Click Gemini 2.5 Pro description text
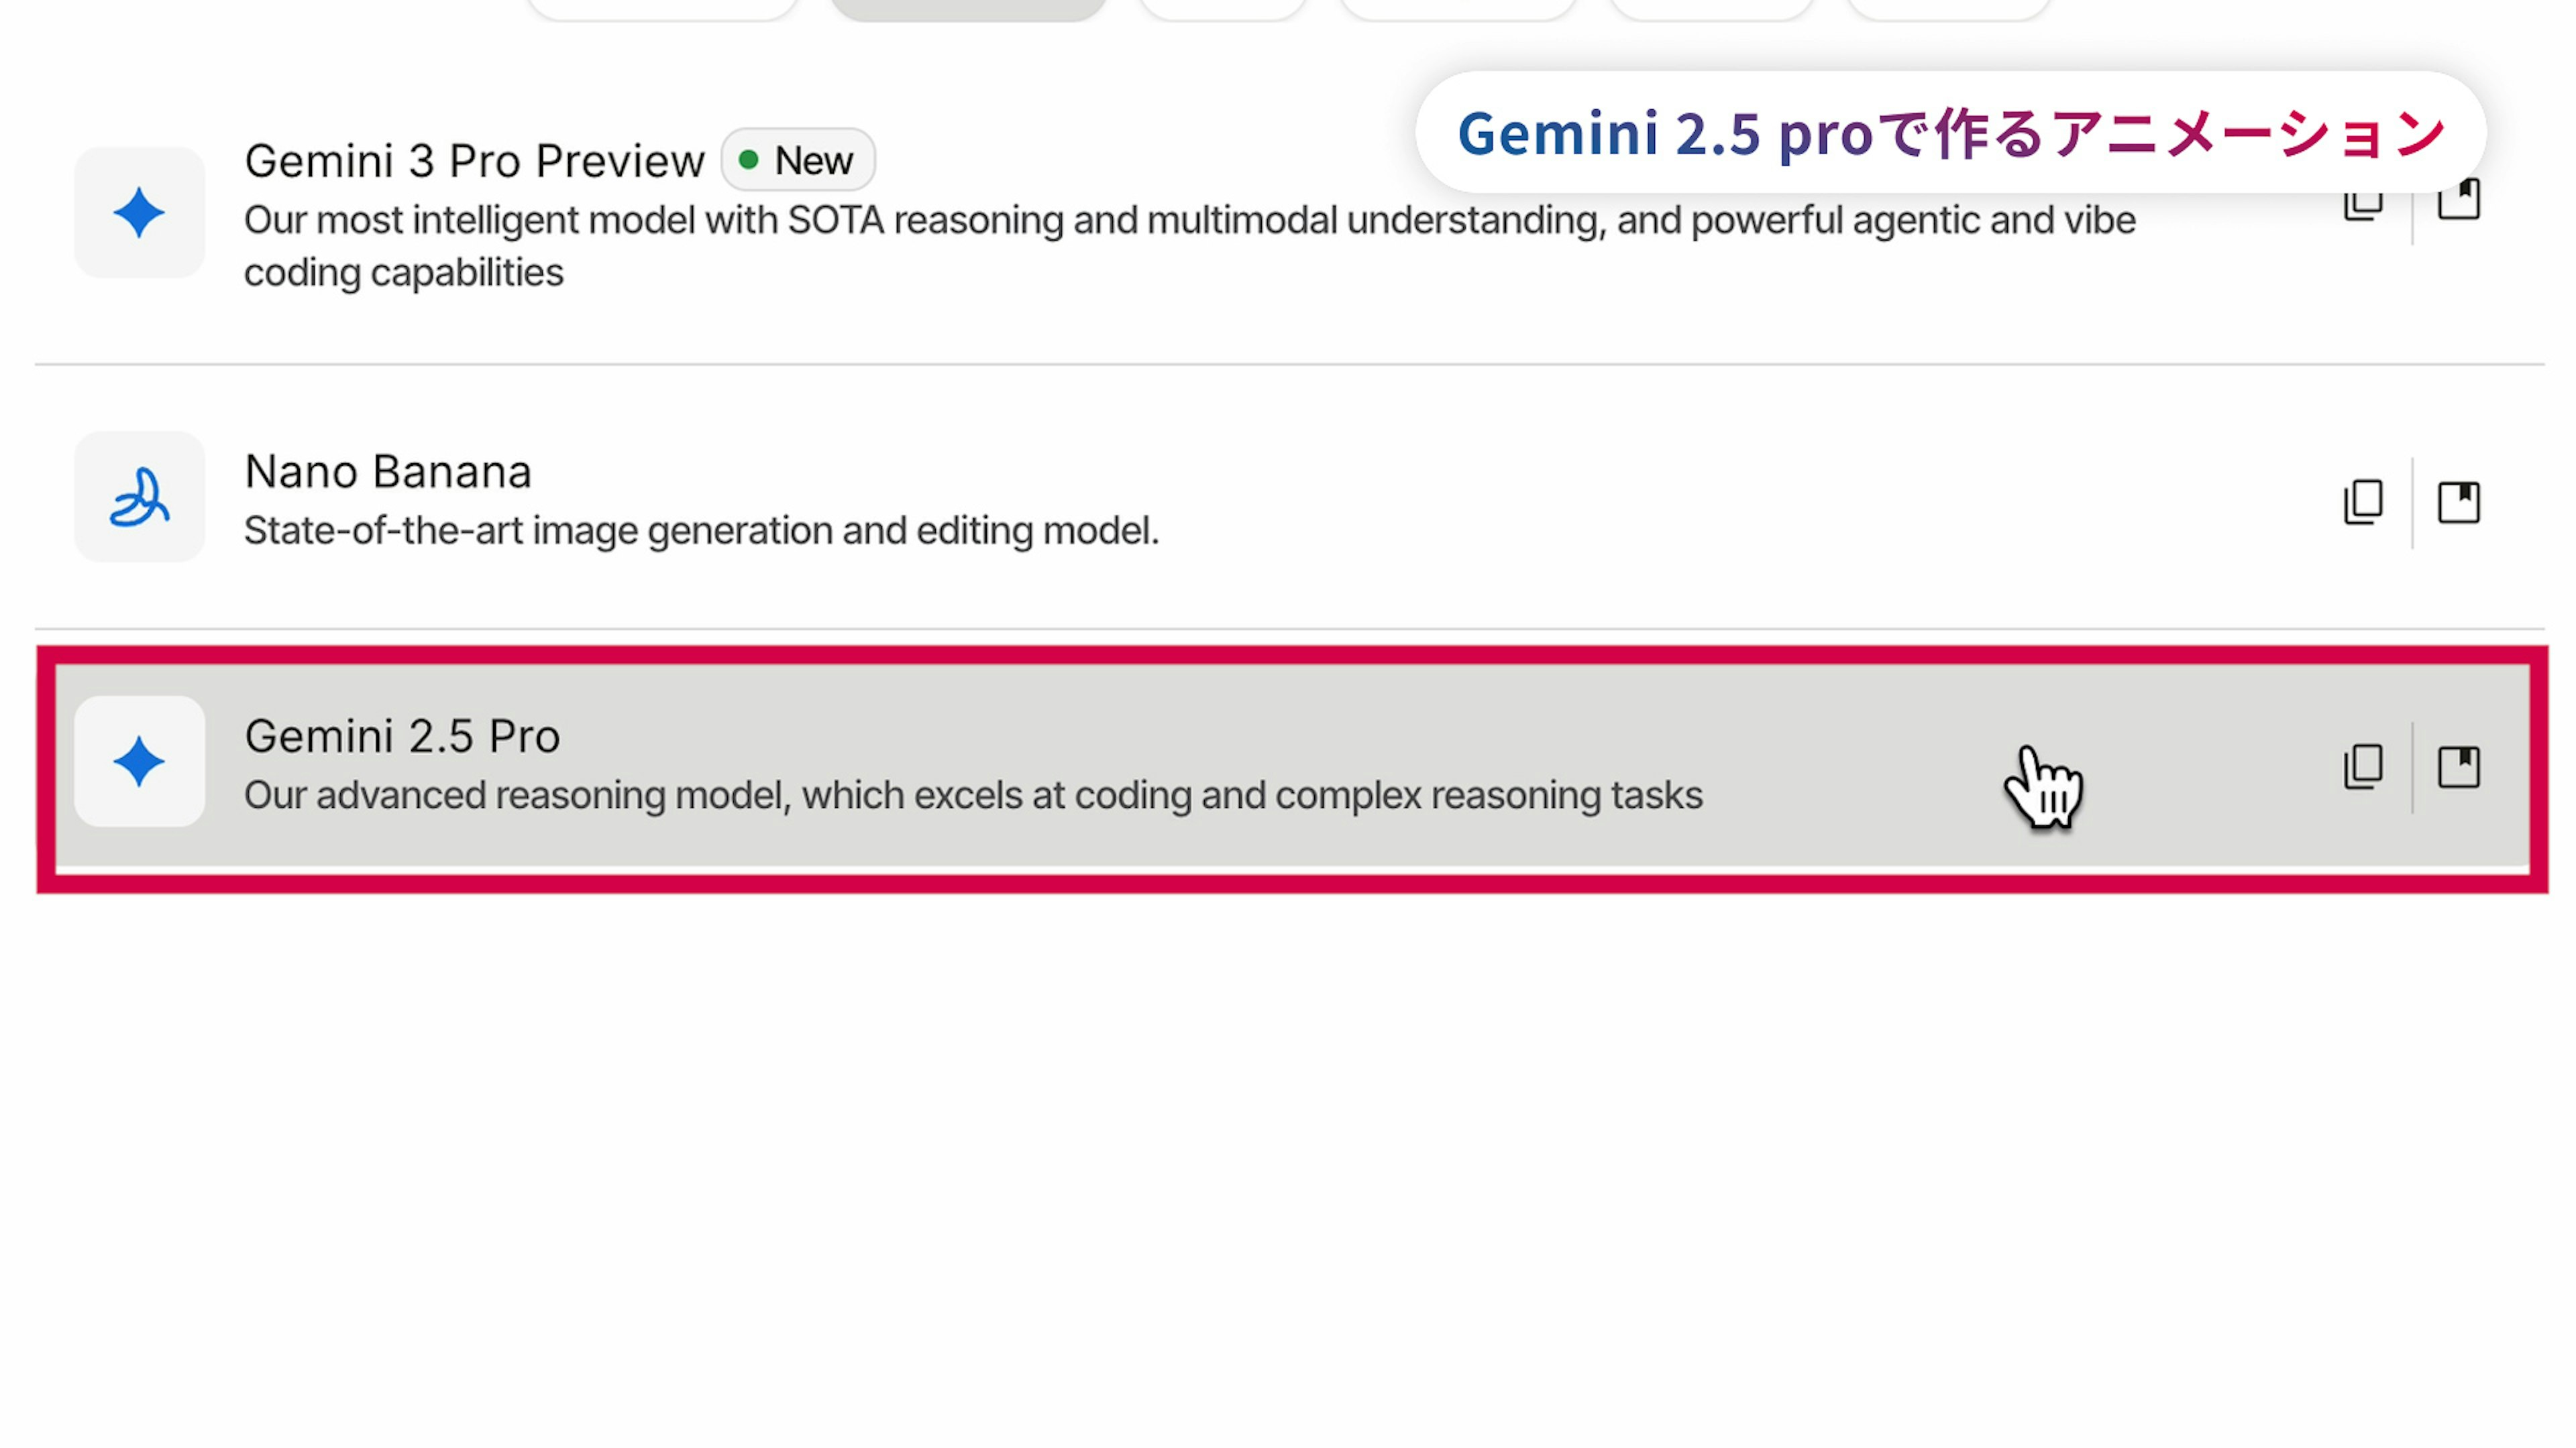 click(x=972, y=796)
